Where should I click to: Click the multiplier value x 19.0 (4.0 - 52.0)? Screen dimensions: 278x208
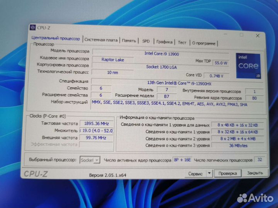[97, 131]
